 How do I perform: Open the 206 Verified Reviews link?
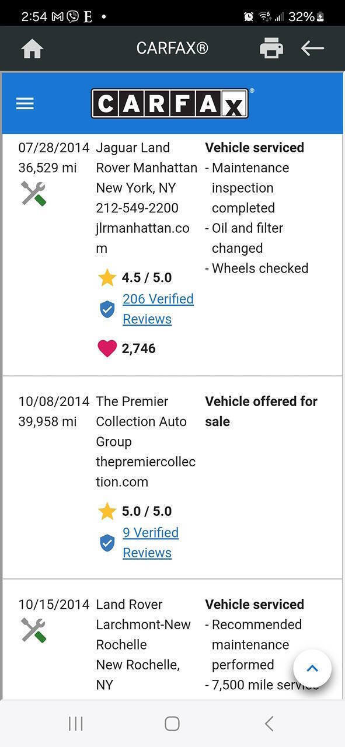pyautogui.click(x=158, y=309)
